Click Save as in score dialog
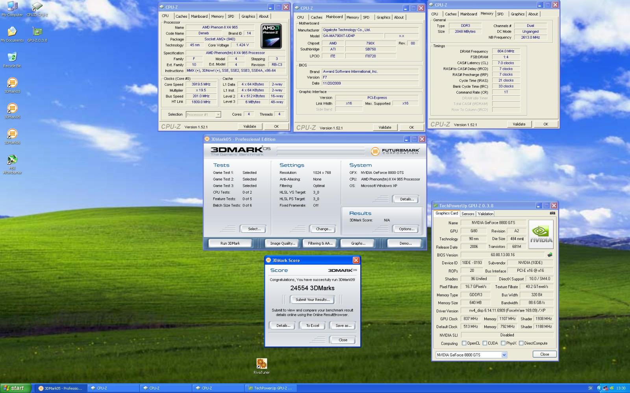 point(343,326)
